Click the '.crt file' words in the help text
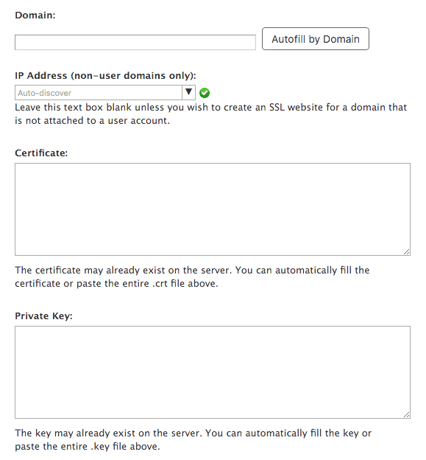 [x=168, y=284]
